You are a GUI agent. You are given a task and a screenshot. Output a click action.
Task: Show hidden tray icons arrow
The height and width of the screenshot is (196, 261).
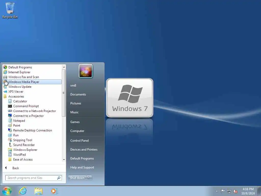(217, 191)
